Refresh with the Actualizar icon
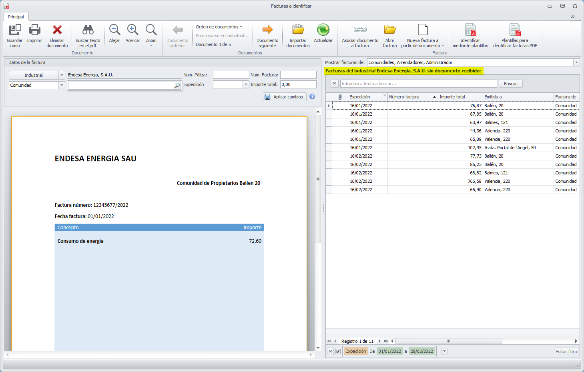The image size is (584, 372). [323, 30]
